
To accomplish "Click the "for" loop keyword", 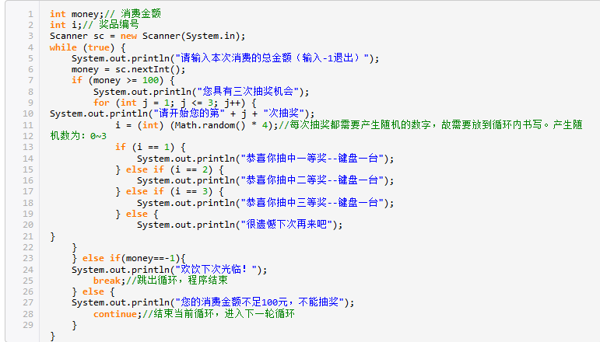I will point(101,103).
